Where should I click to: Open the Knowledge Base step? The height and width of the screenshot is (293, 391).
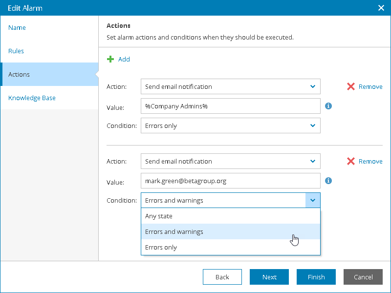[32, 98]
